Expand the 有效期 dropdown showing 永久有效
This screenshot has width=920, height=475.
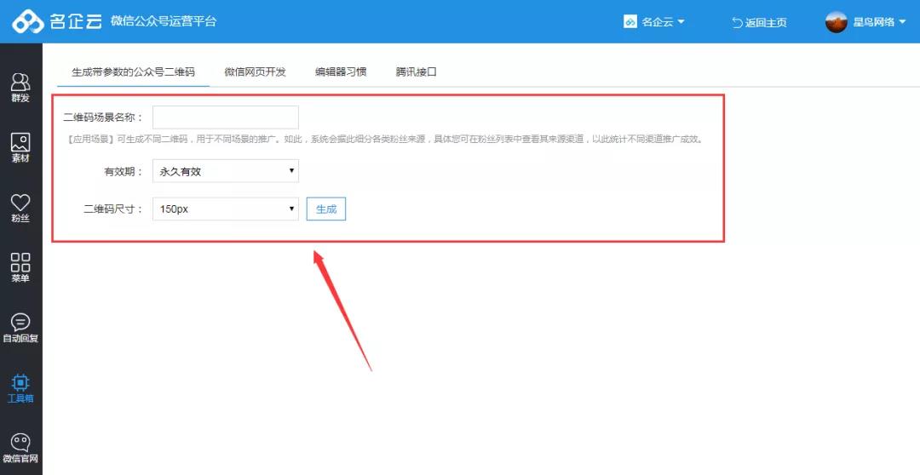tap(225, 171)
